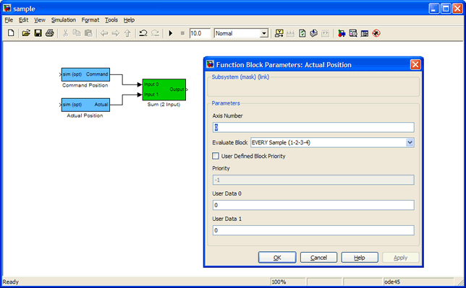Viewport: 466px width, 288px height.
Task: Click the Paste clipboard icon
Action: click(88, 33)
